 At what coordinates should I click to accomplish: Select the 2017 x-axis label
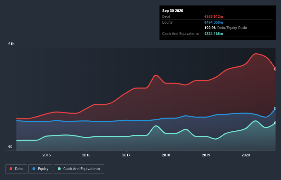point(126,155)
